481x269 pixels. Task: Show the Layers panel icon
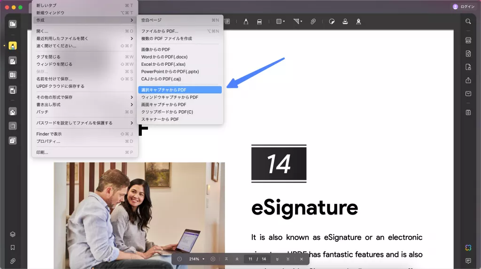pyautogui.click(x=13, y=234)
